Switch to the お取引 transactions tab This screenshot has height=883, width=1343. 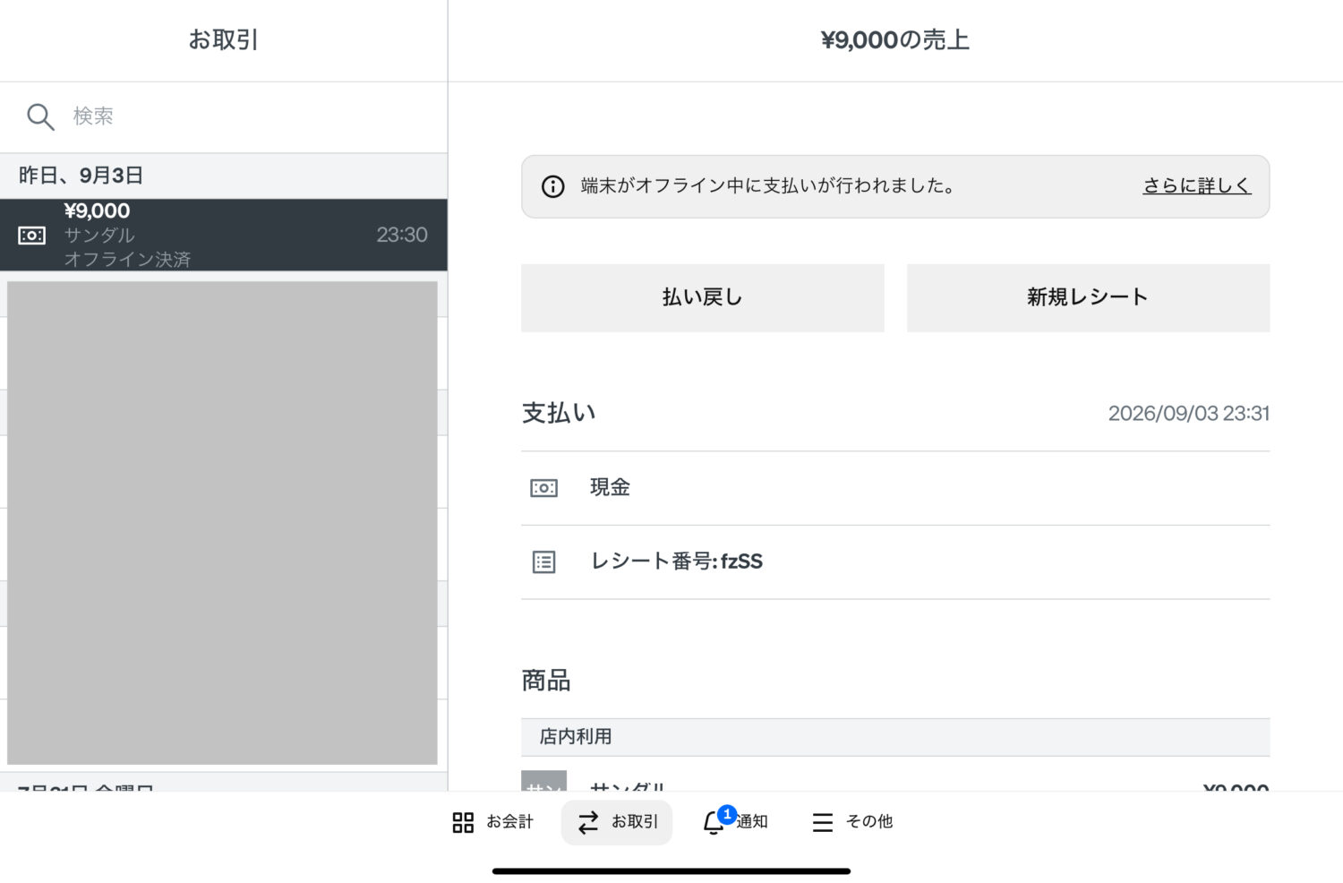coord(617,822)
